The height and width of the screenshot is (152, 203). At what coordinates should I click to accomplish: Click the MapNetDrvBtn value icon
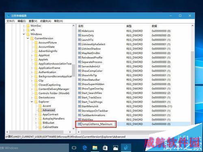pyautogui.click(x=80, y=53)
